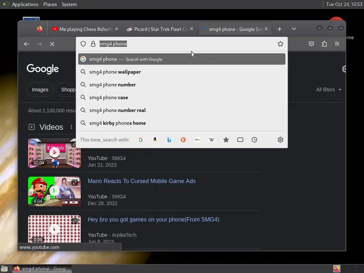This screenshot has height=273, width=364.
Task: Open the Pocket save icon
Action: click(311, 44)
